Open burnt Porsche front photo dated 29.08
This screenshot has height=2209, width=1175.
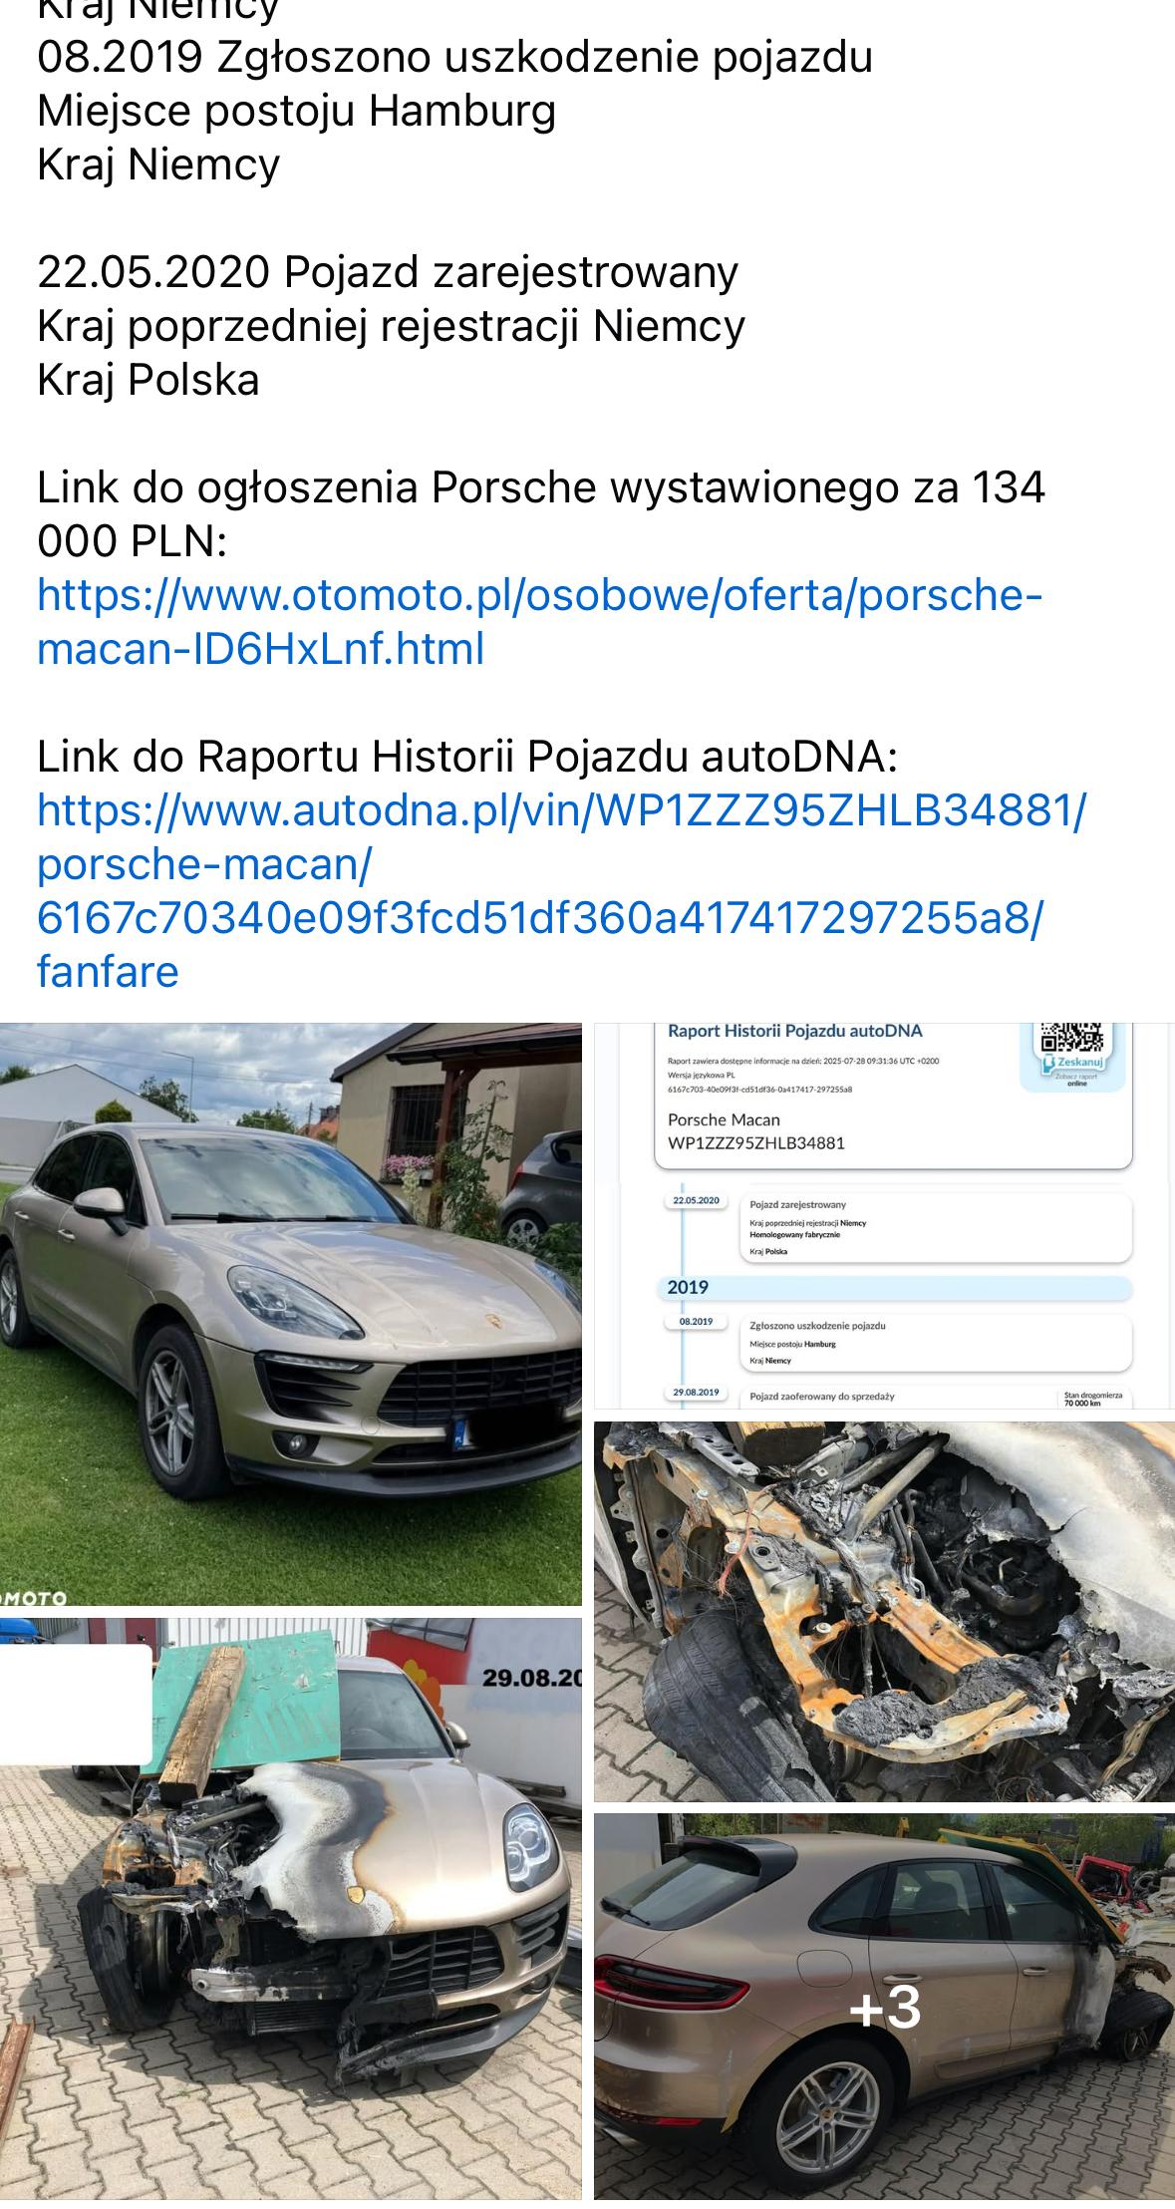[290, 1908]
